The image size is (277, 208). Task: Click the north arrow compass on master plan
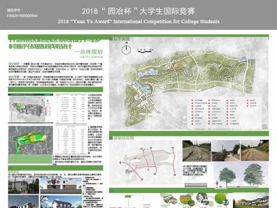[126, 49]
